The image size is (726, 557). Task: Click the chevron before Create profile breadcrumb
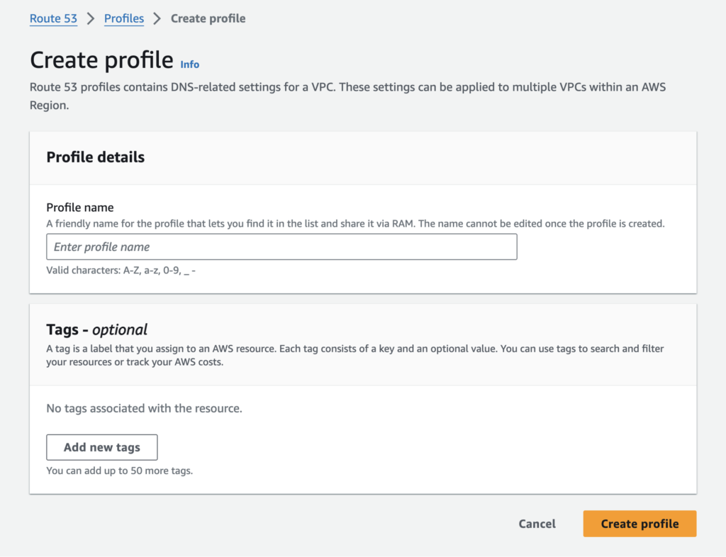pyautogui.click(x=158, y=18)
